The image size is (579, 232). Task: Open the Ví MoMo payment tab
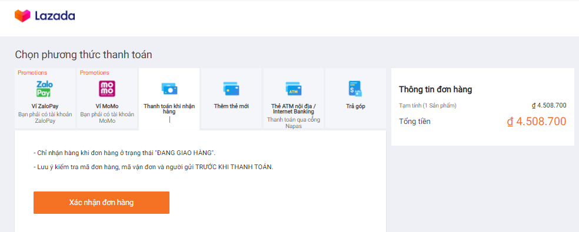point(107,98)
